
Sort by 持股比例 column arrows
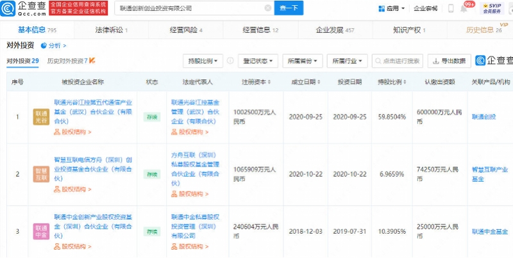pyautogui.click(x=405, y=83)
